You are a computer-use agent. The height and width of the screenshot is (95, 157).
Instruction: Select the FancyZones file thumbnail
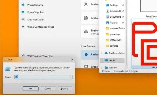[x=149, y=6]
